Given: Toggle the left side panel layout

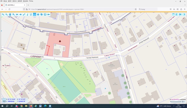Looking at the screenshot, I should coord(177,14).
